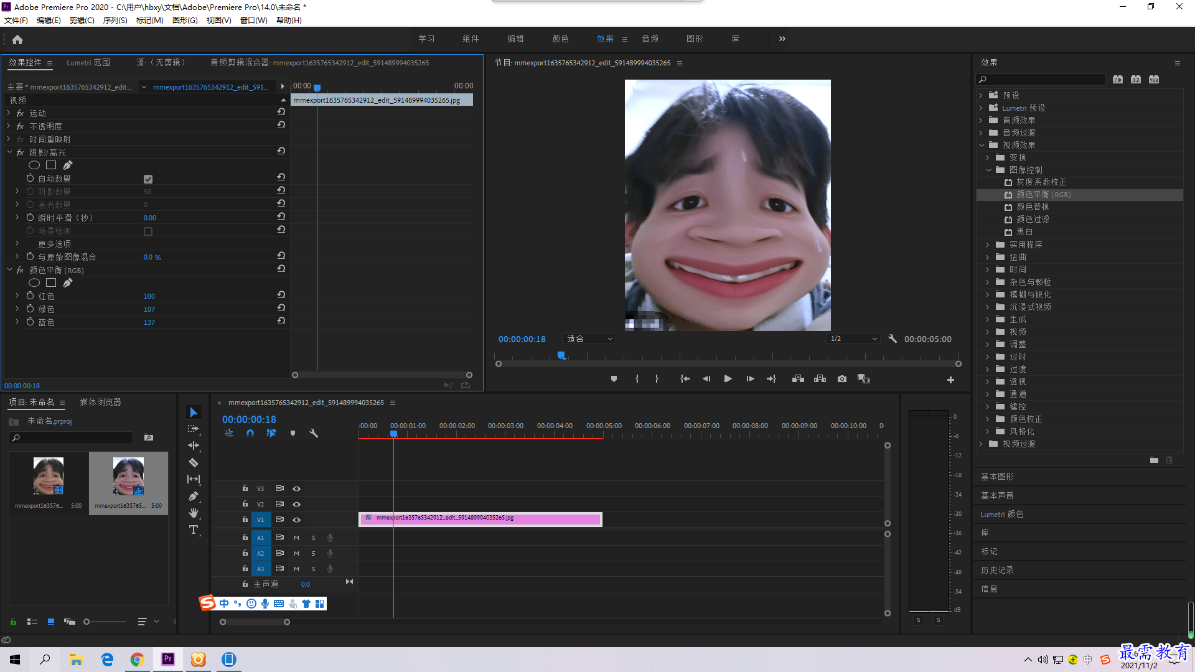
Task: Open the 序列(S) menu
Action: tap(115, 21)
